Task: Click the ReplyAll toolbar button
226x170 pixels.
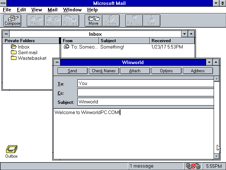Action: coord(53,21)
